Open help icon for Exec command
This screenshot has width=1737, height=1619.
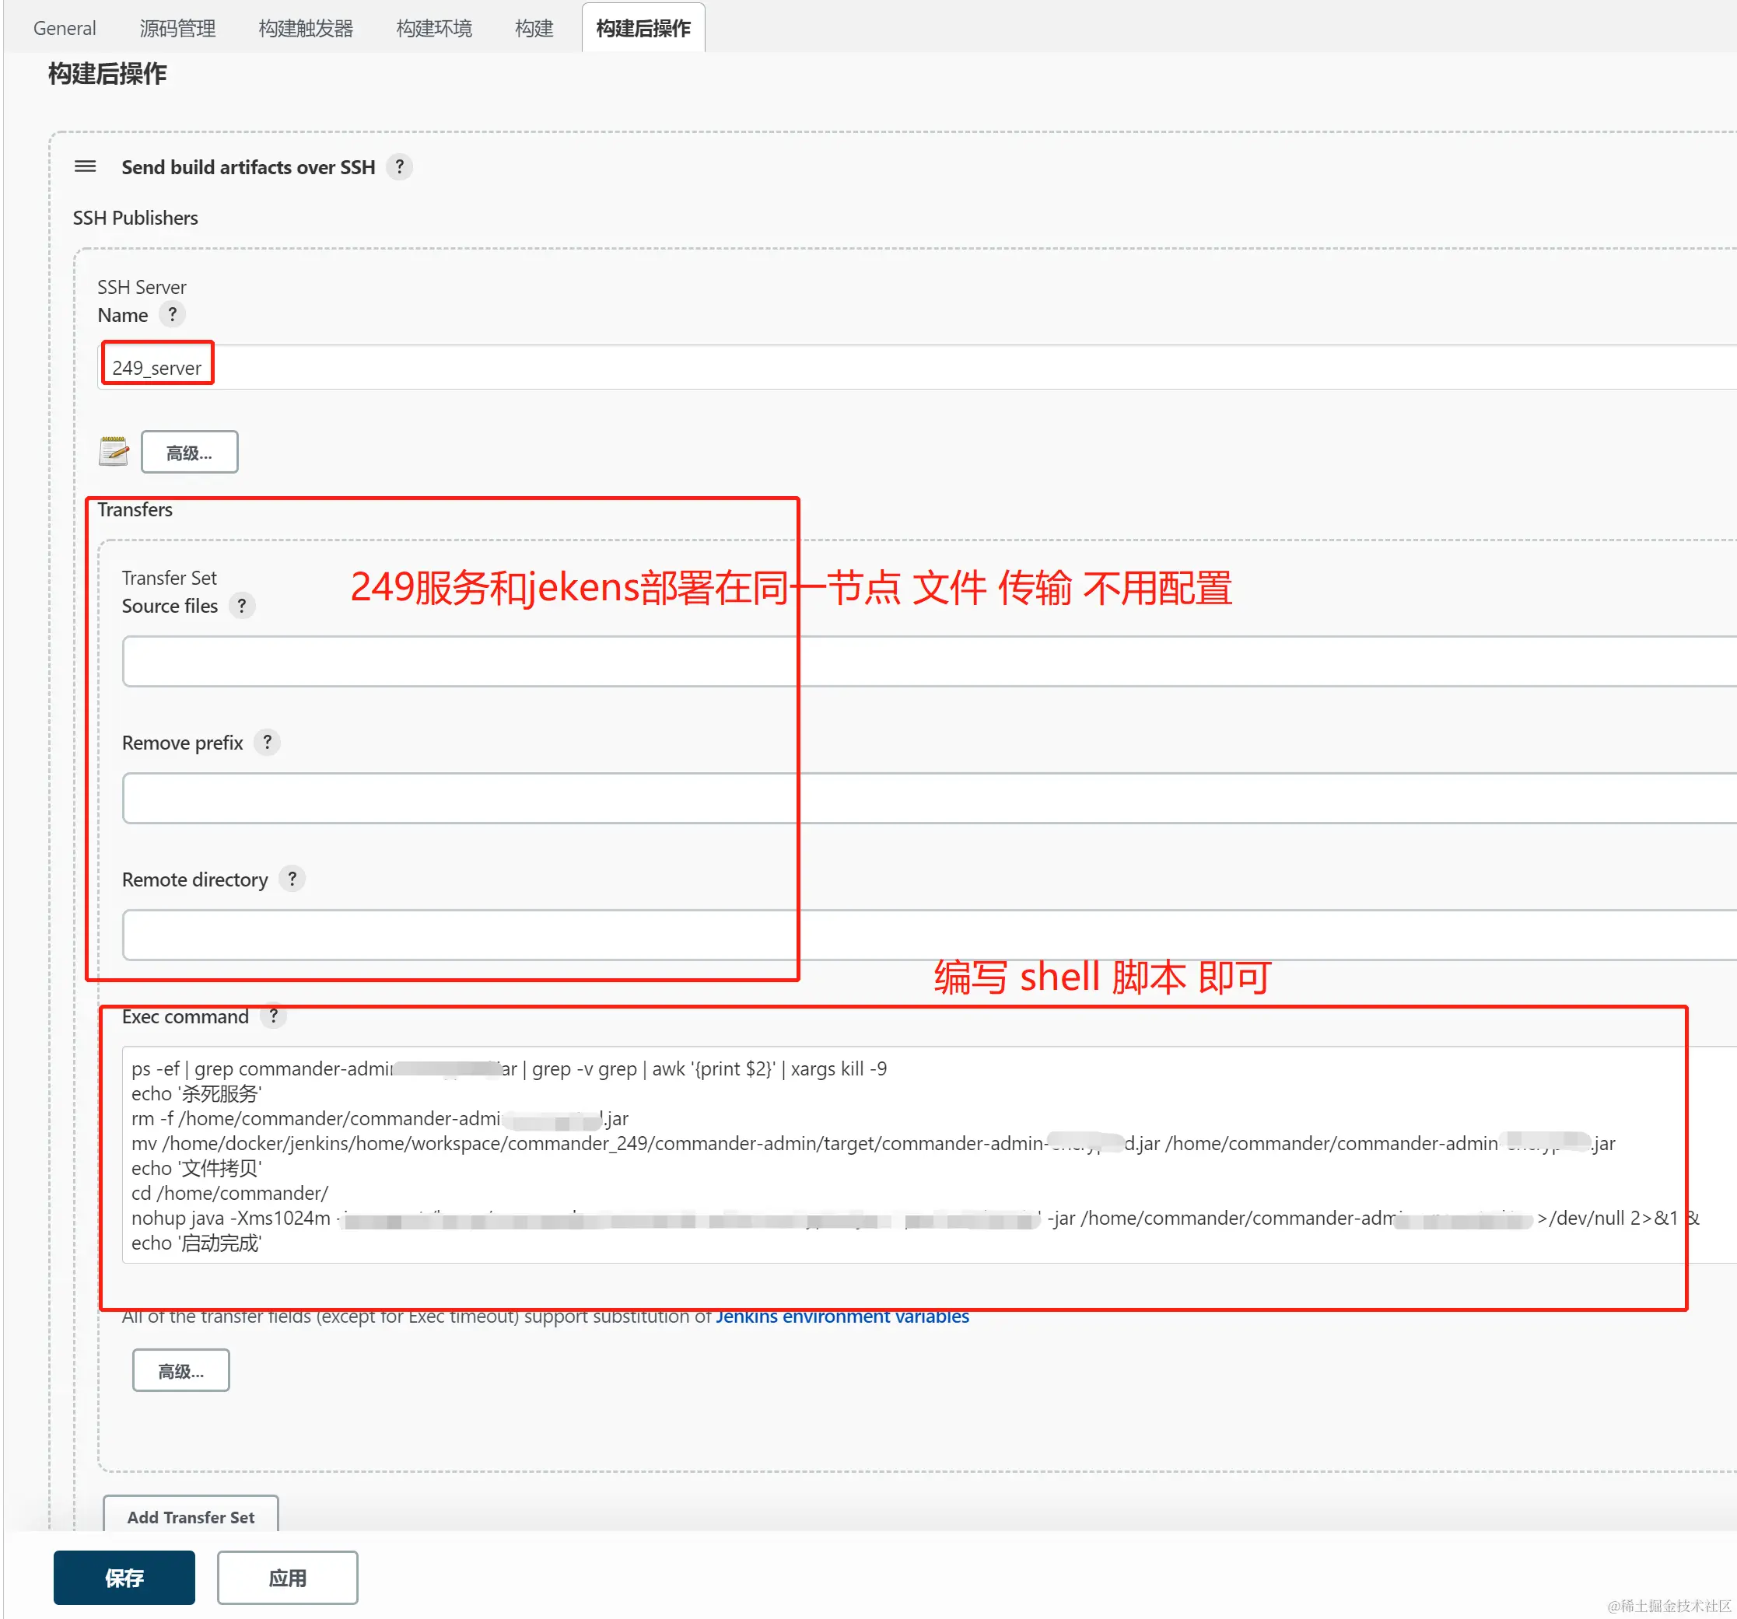(x=274, y=1016)
